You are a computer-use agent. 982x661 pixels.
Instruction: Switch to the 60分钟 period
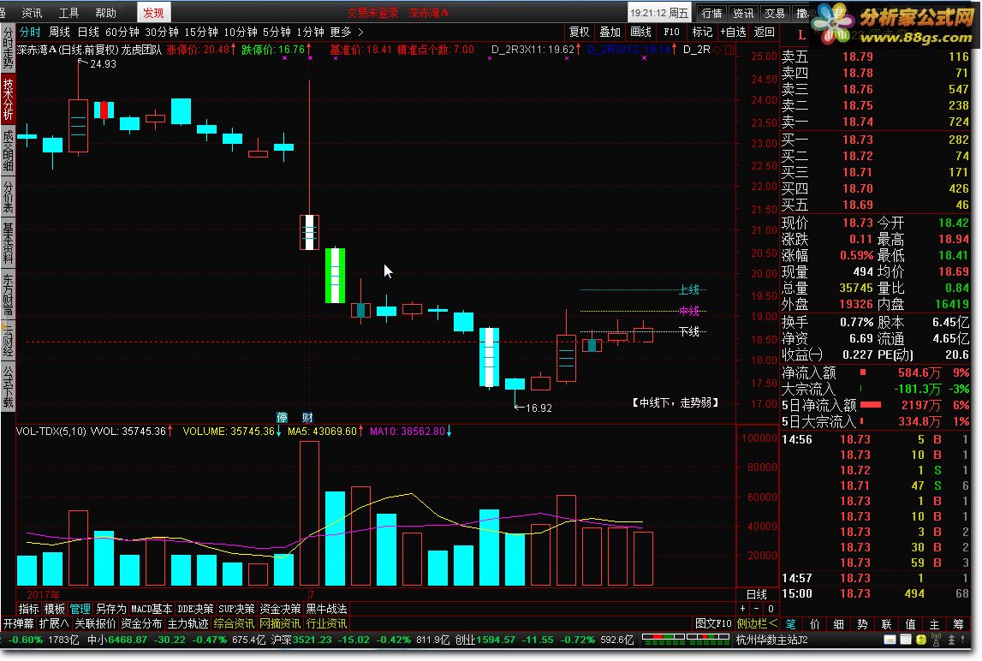[122, 32]
